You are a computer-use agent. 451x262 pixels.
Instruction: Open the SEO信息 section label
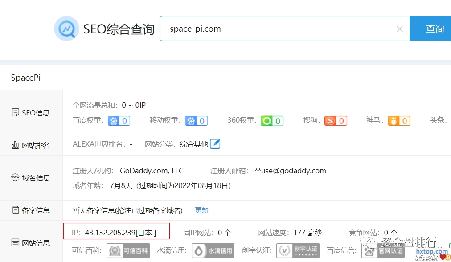pos(31,113)
